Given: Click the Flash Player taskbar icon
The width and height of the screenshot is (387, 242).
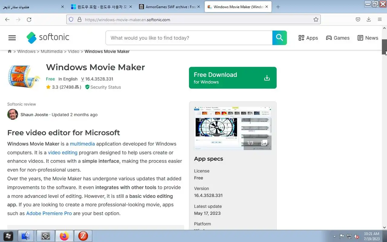Looking at the screenshot, I should tap(83, 236).
